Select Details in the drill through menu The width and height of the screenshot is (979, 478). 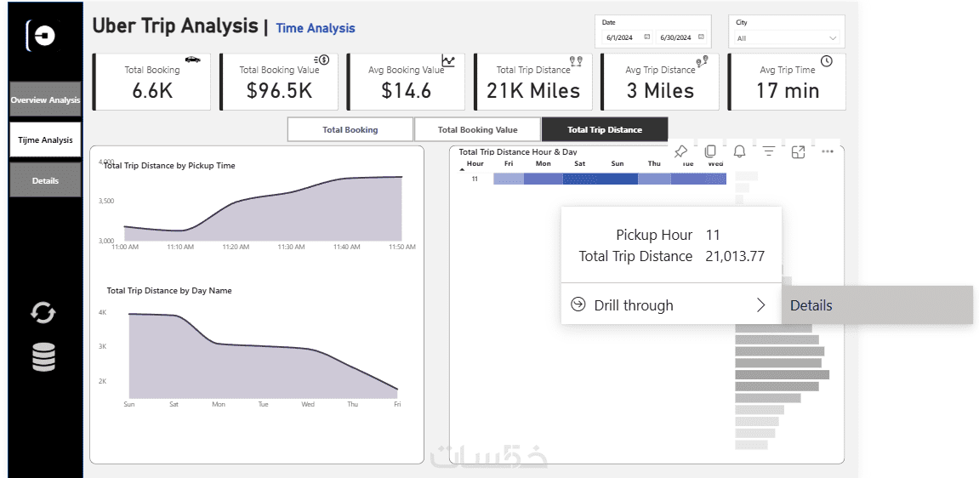811,305
